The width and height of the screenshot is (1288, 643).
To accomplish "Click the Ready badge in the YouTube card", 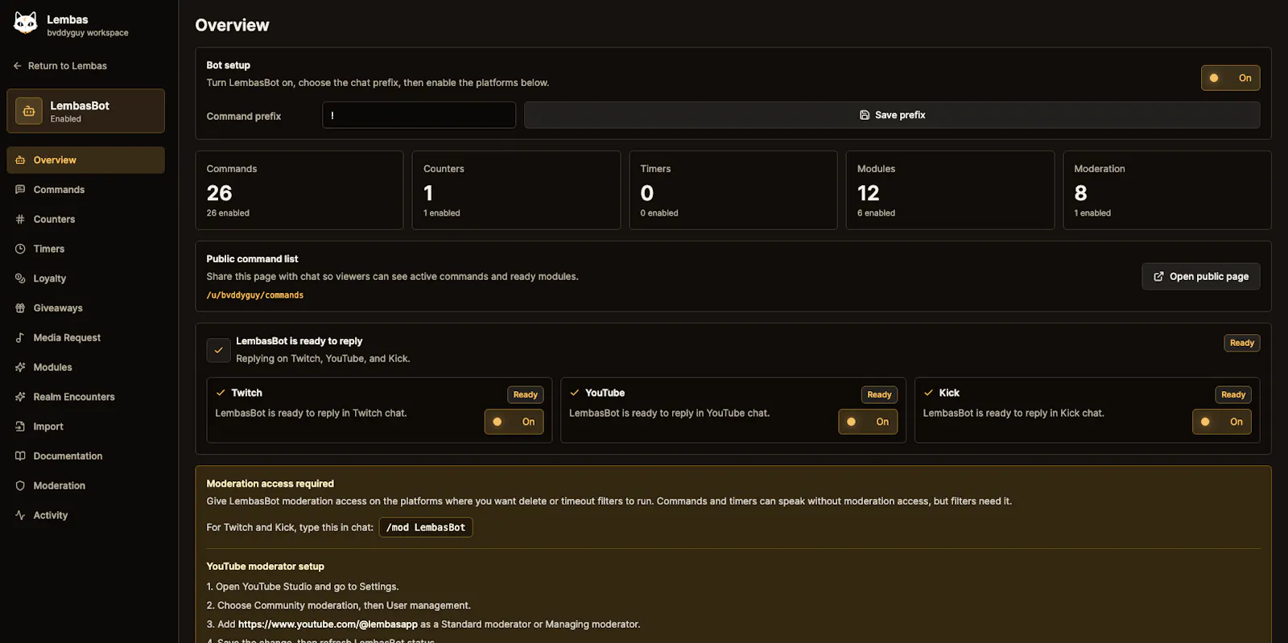I will click(879, 395).
